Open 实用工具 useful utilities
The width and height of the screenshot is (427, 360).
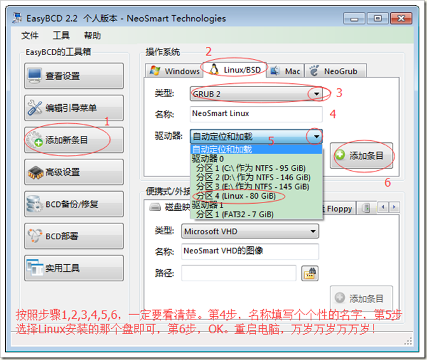click(74, 268)
